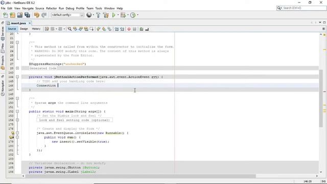327x184 pixels.
Task: Open the Profile Project dropdown arrow
Action: tap(137, 15)
